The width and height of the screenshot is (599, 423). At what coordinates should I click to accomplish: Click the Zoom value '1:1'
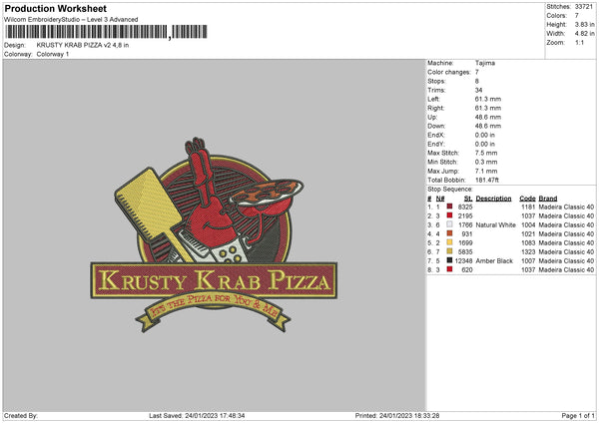pos(579,42)
